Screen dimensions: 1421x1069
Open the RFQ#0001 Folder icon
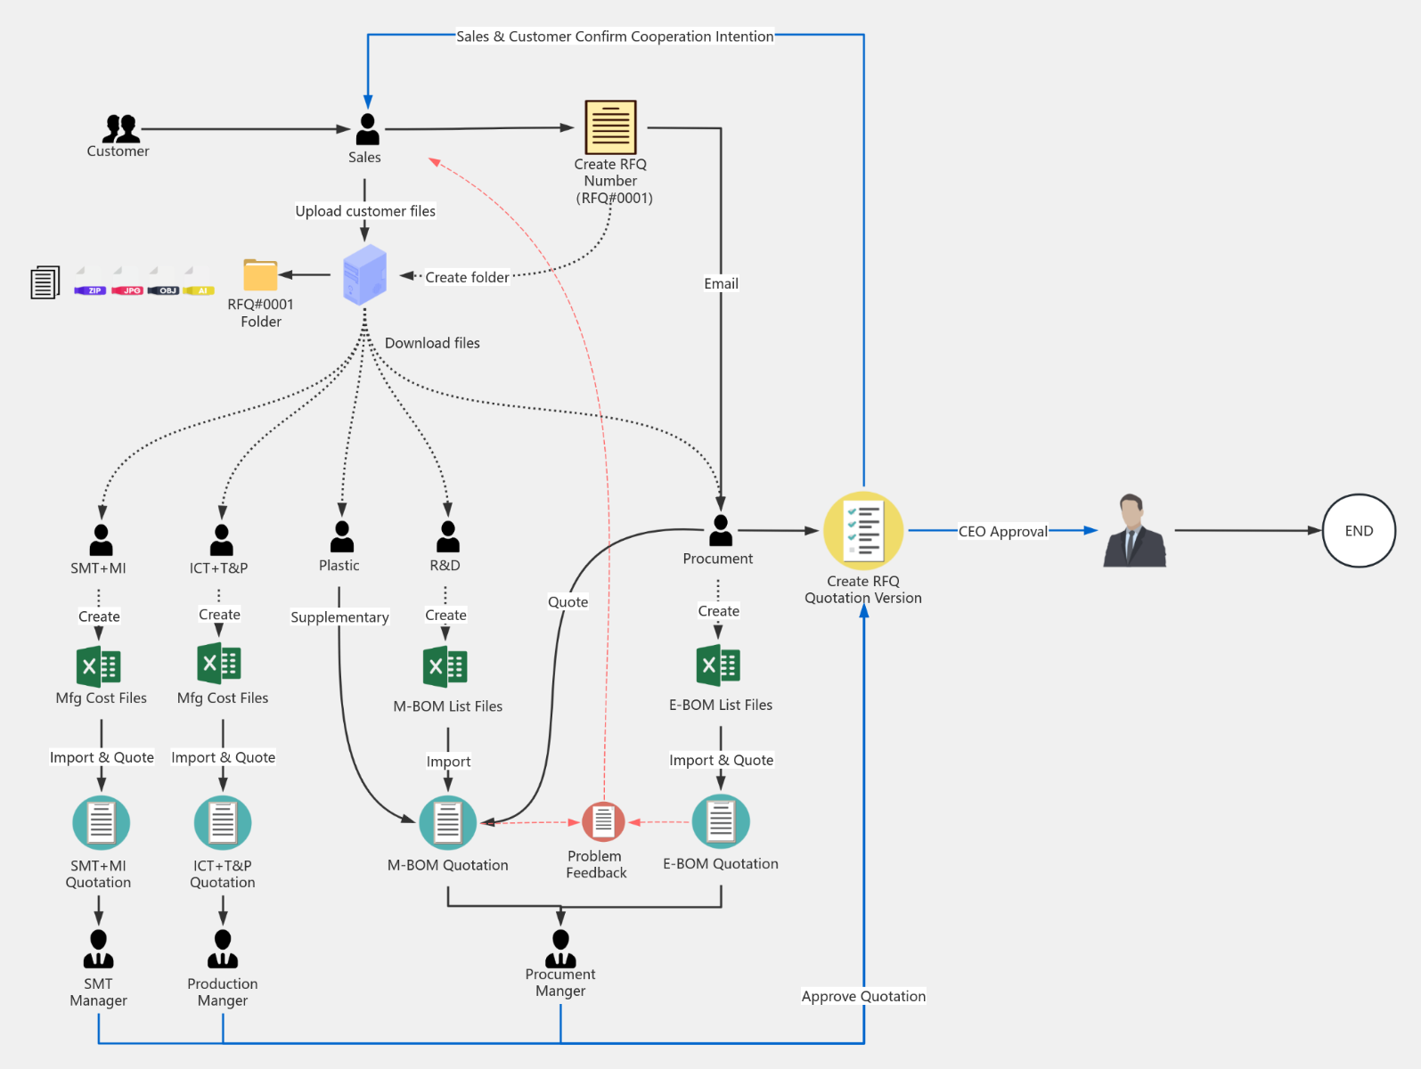pyautogui.click(x=260, y=274)
